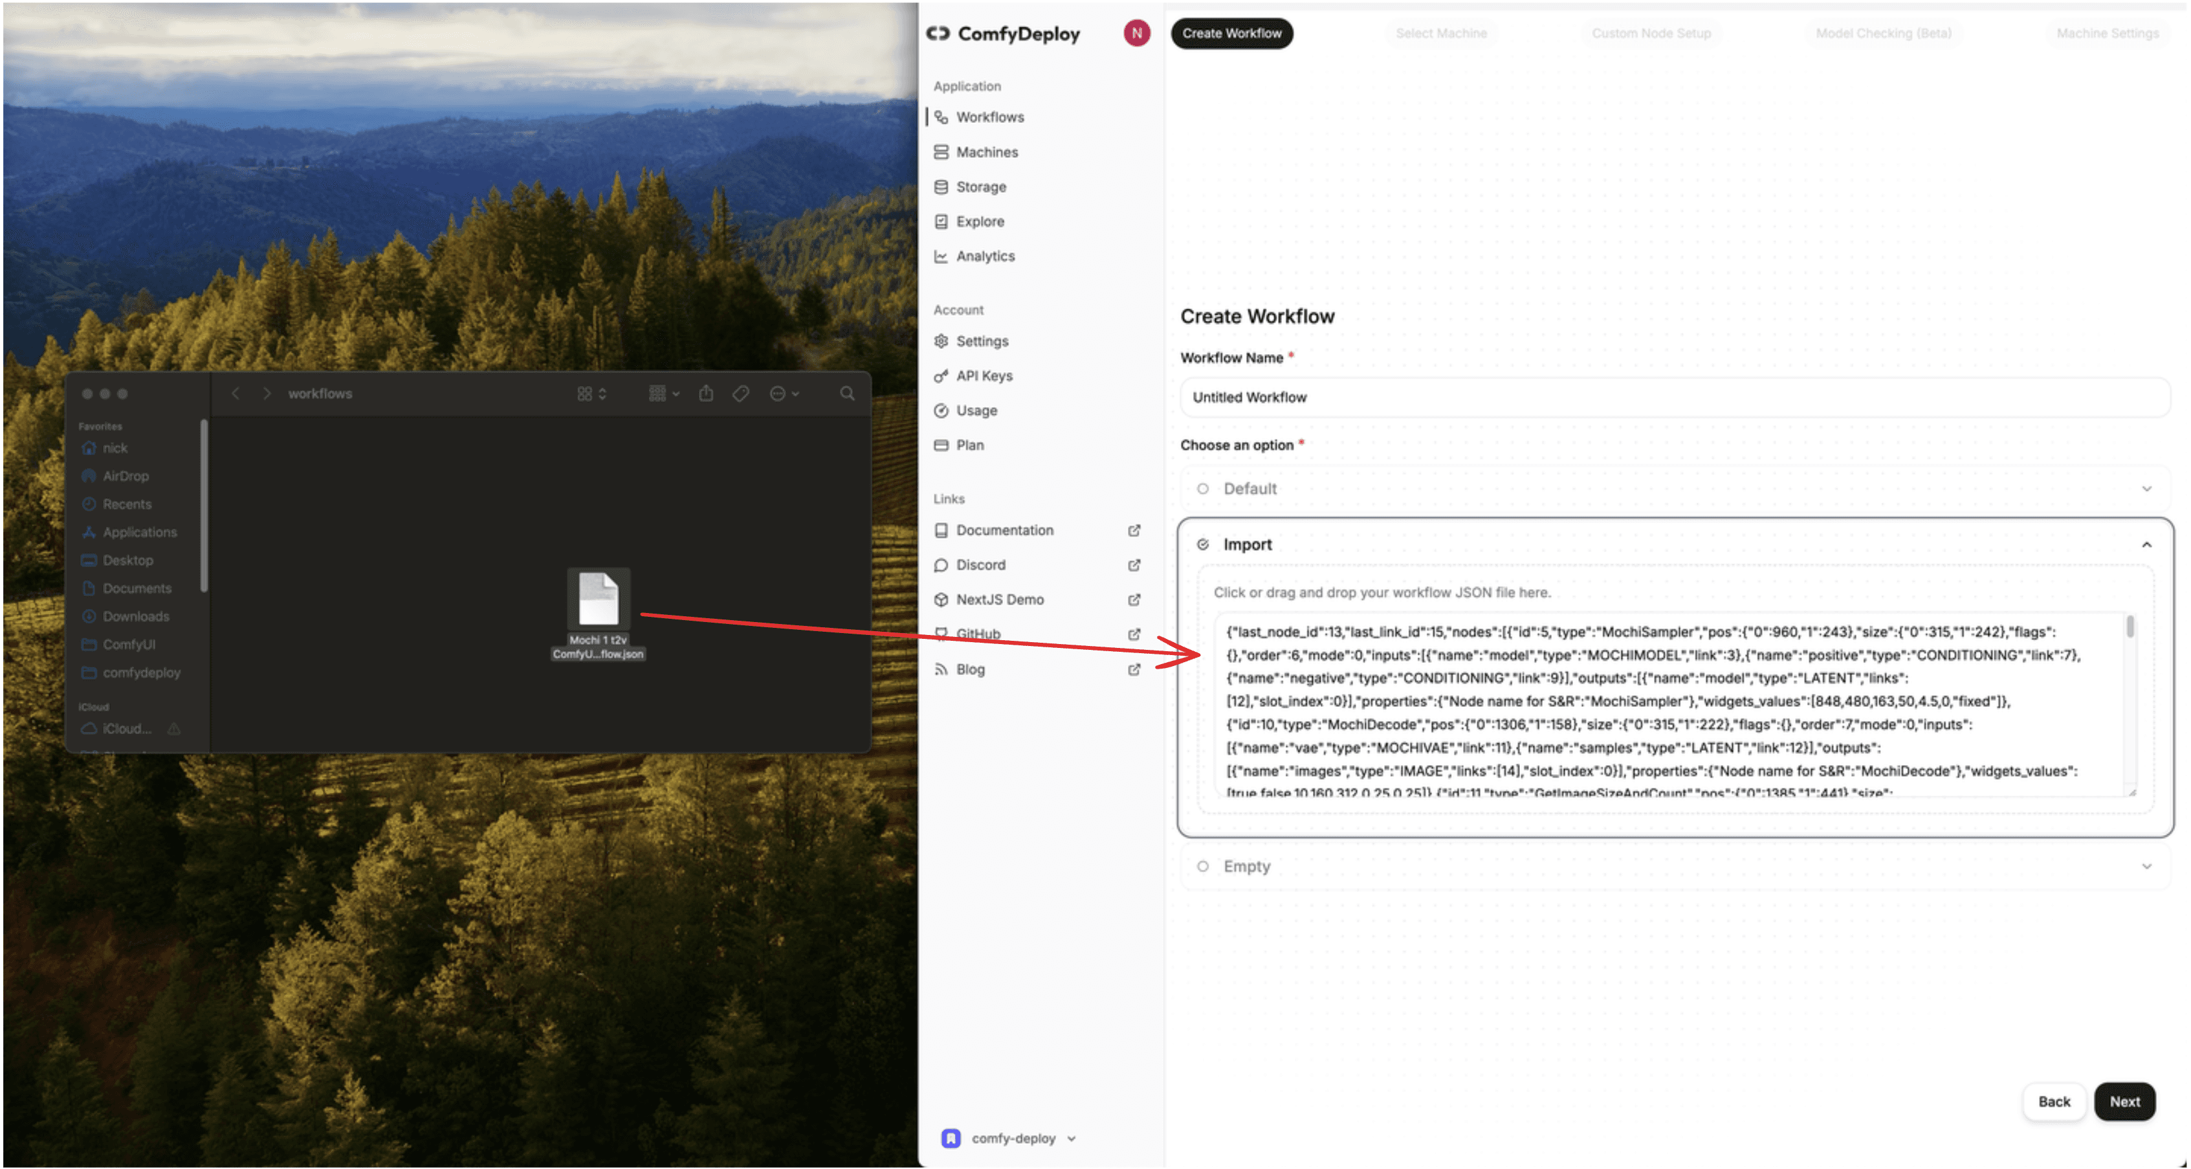Open the Analytics panel
This screenshot has width=2191, height=1169.
[985, 255]
